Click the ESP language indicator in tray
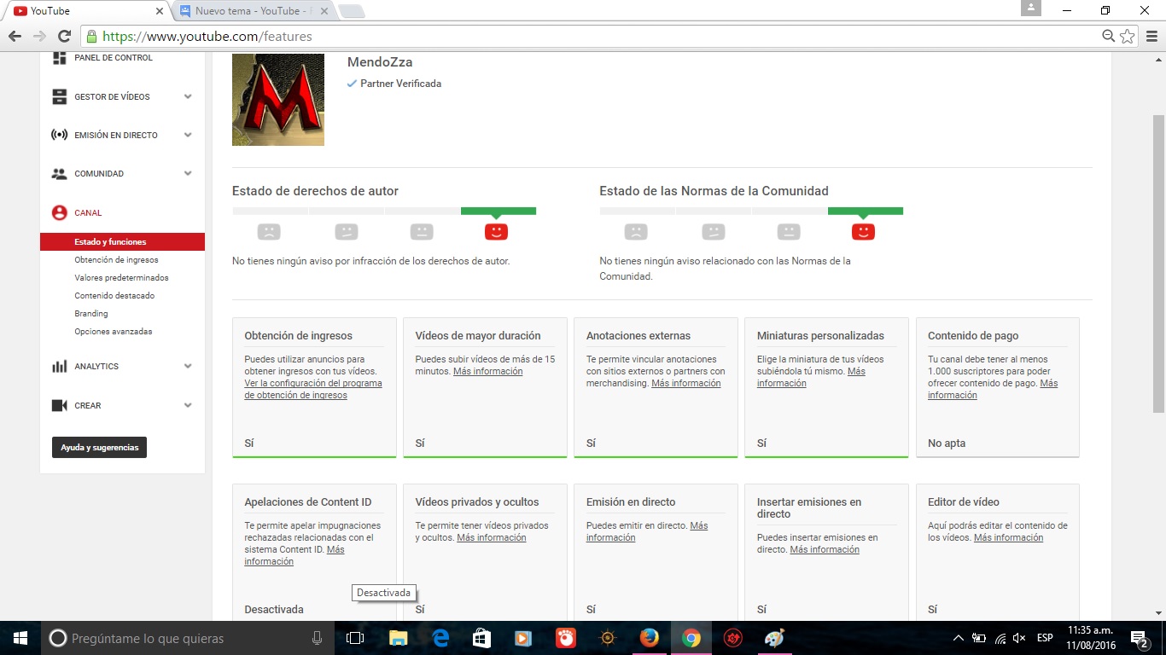The width and height of the screenshot is (1166, 655). pyautogui.click(x=1044, y=638)
